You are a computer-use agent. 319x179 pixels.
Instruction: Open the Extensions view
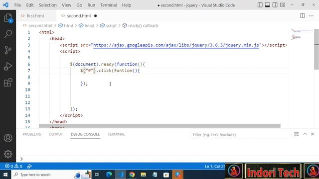pos(8,83)
